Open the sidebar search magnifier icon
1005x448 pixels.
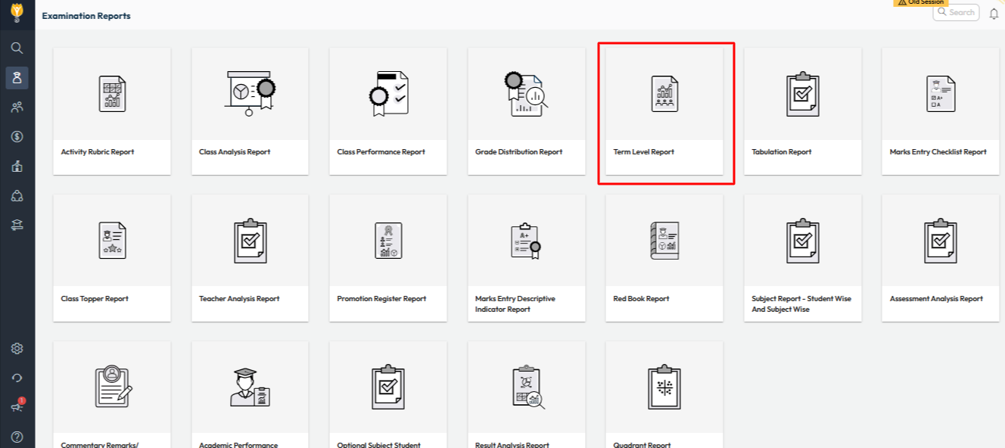point(17,48)
